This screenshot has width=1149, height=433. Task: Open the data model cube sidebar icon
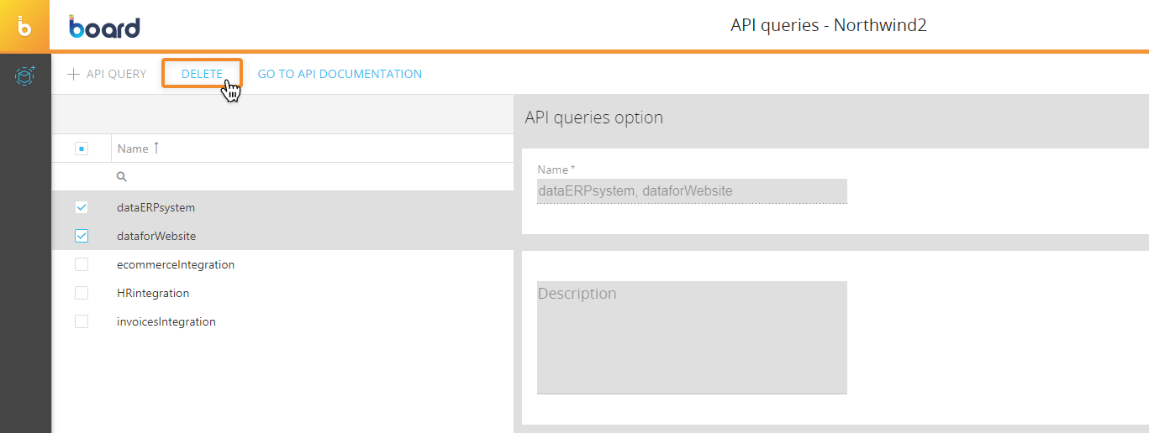25,76
